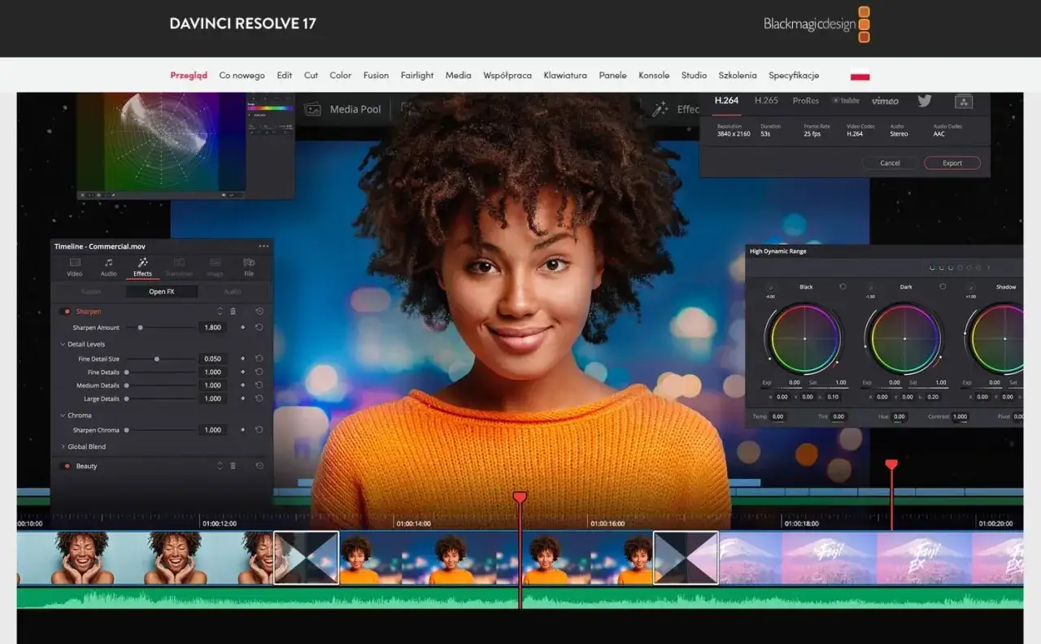Toggle the Beauty effect on/off switch

(x=67, y=466)
